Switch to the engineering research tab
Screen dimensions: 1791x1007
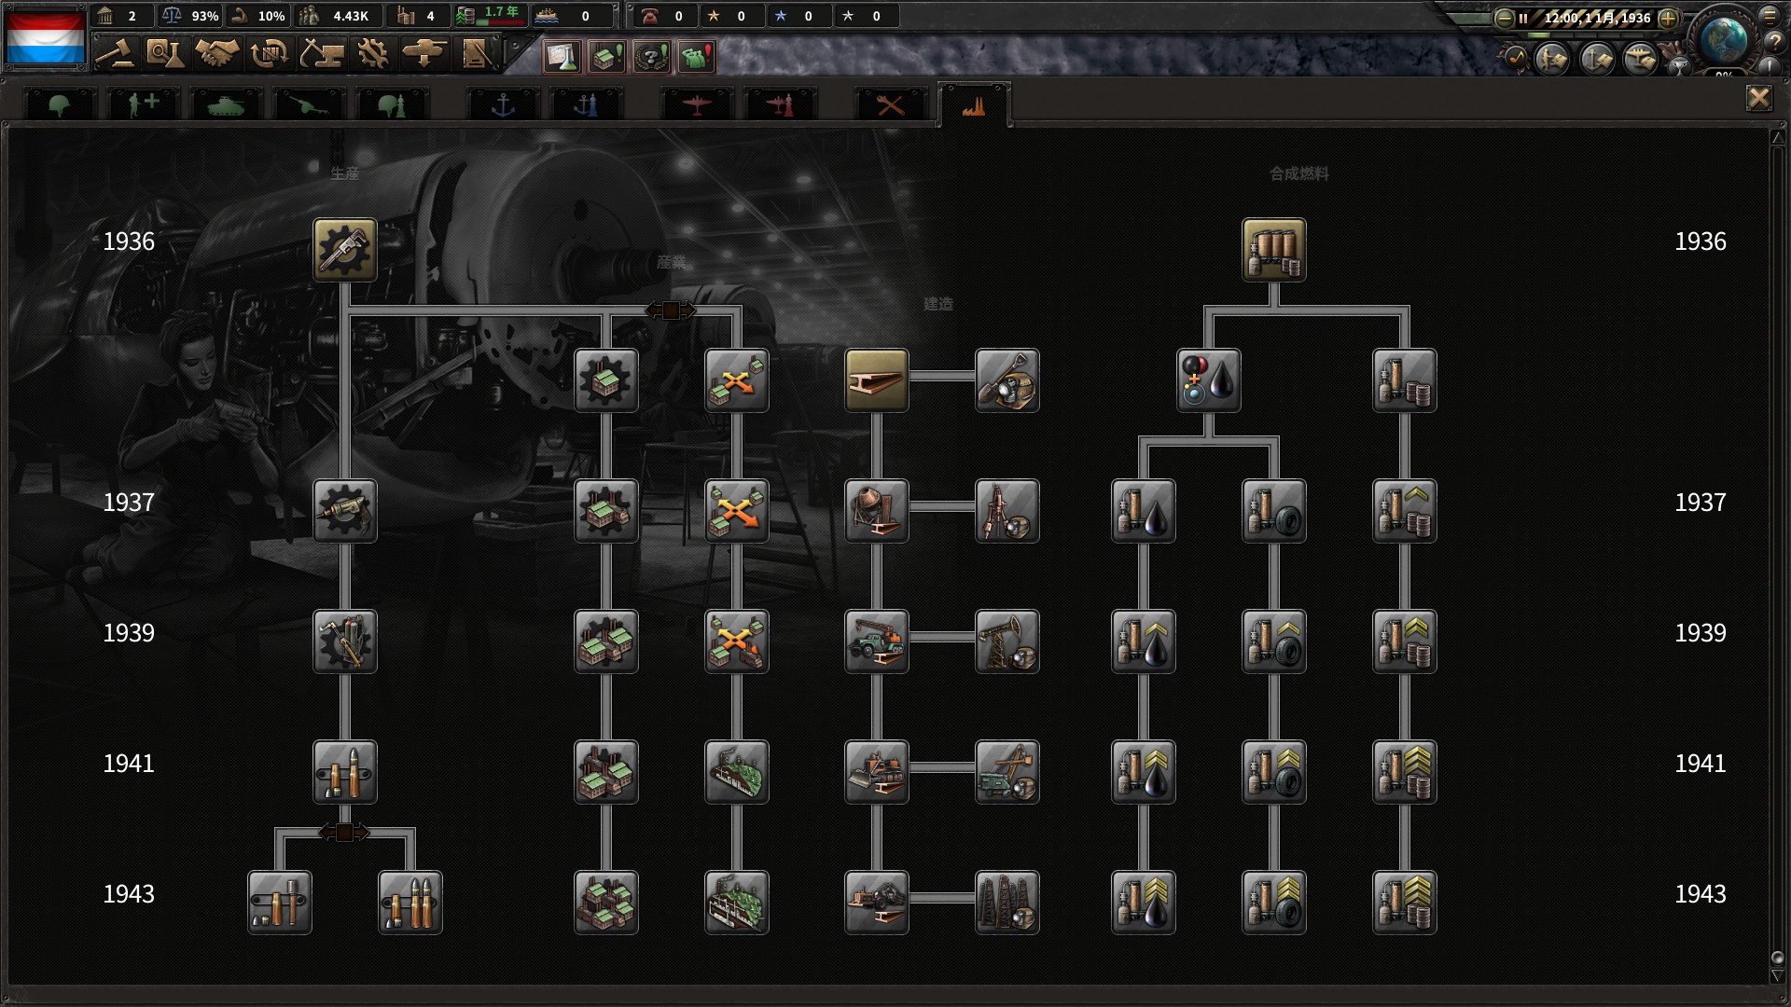(890, 104)
